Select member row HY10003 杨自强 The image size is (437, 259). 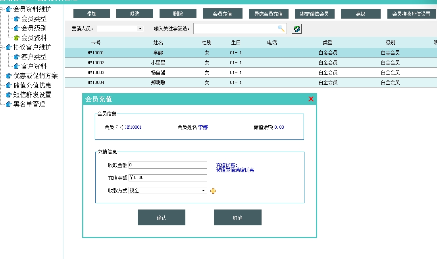(x=159, y=72)
